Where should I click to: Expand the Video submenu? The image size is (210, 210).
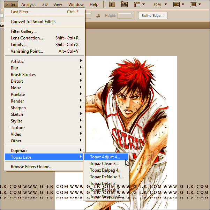click(x=44, y=134)
